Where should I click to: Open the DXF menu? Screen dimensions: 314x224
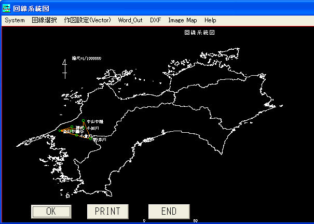point(155,20)
